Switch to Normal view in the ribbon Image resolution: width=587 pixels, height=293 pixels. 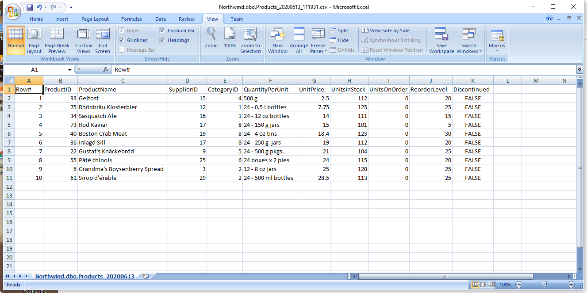15,40
